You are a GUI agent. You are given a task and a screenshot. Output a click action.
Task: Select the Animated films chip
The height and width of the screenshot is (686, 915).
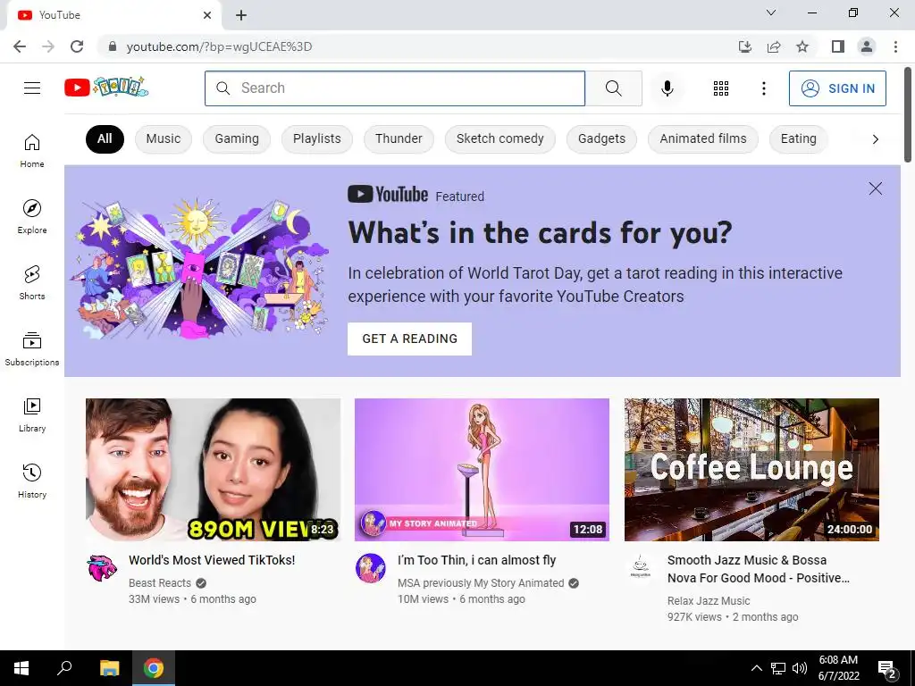click(x=703, y=138)
